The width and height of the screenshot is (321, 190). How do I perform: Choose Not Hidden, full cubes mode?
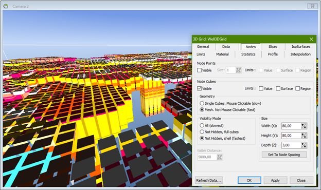click(202, 132)
